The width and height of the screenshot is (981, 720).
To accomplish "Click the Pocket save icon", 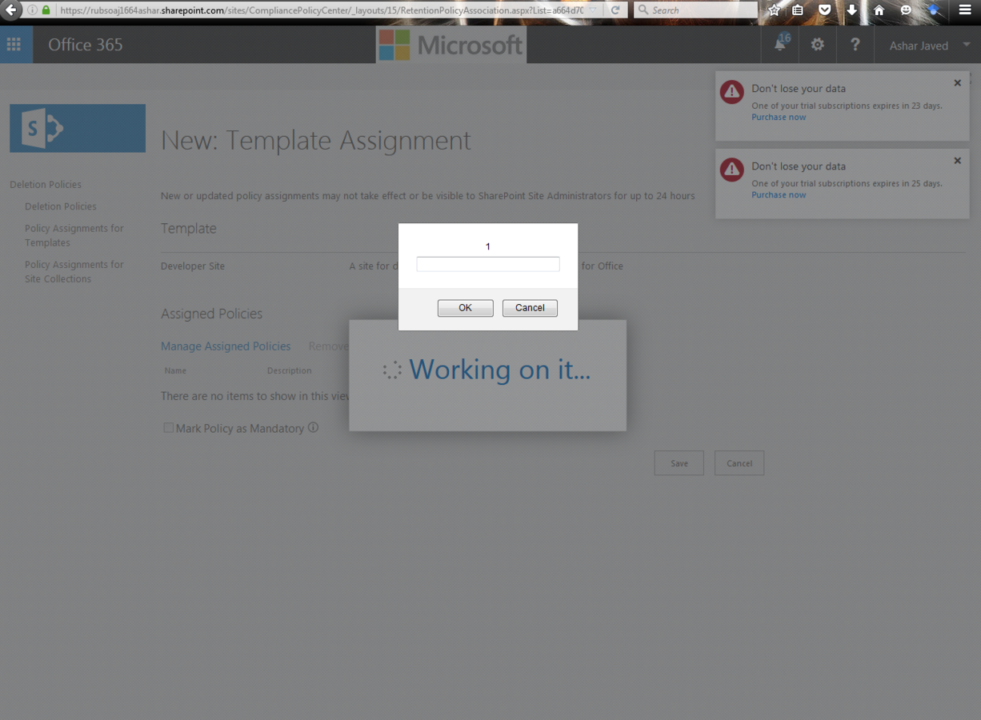I will click(x=825, y=10).
